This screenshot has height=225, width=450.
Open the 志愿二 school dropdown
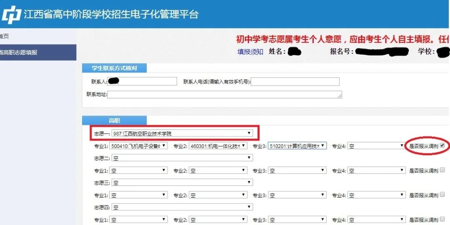tap(182, 158)
